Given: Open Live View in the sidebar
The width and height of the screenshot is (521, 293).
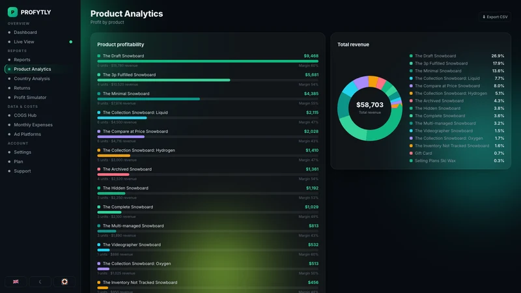Looking at the screenshot, I should [40, 42].
